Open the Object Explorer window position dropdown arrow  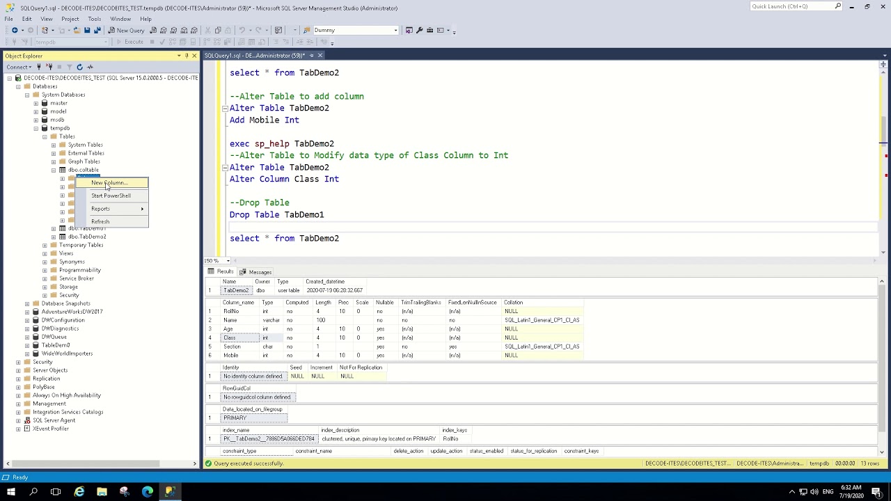[x=179, y=56]
